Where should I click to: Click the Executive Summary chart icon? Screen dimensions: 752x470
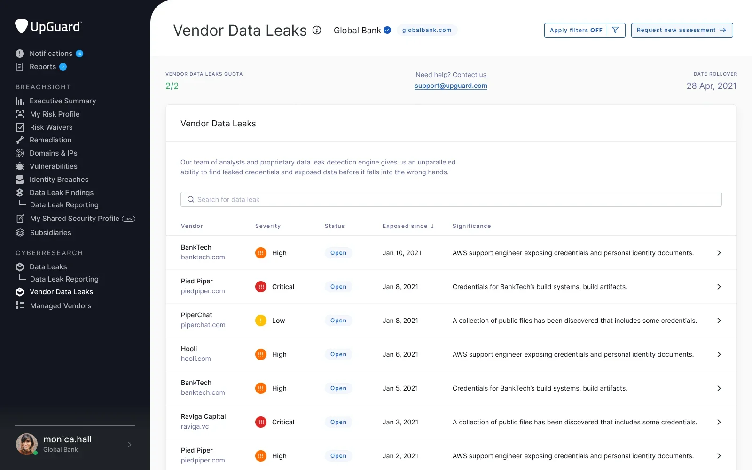20,101
